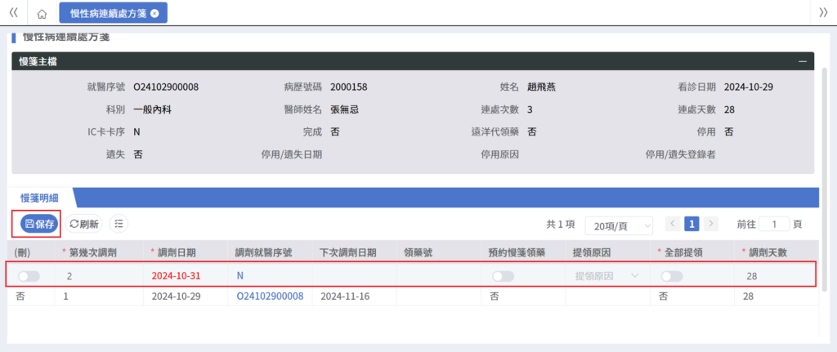
Task: Click the 提領原因 column header
Action: click(x=591, y=253)
